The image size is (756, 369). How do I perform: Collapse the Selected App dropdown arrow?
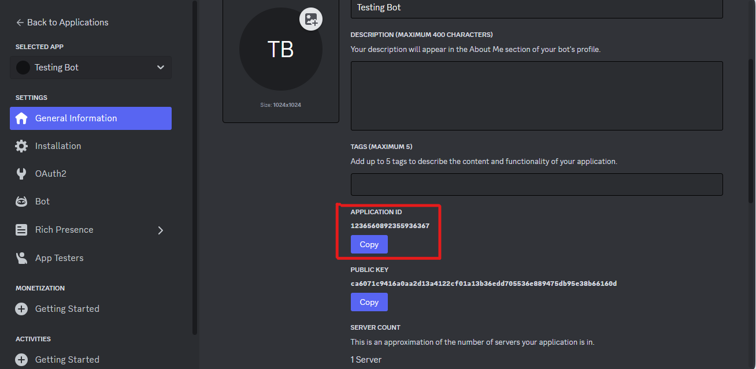point(160,67)
